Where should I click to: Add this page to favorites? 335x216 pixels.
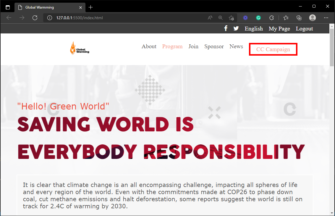231,18
